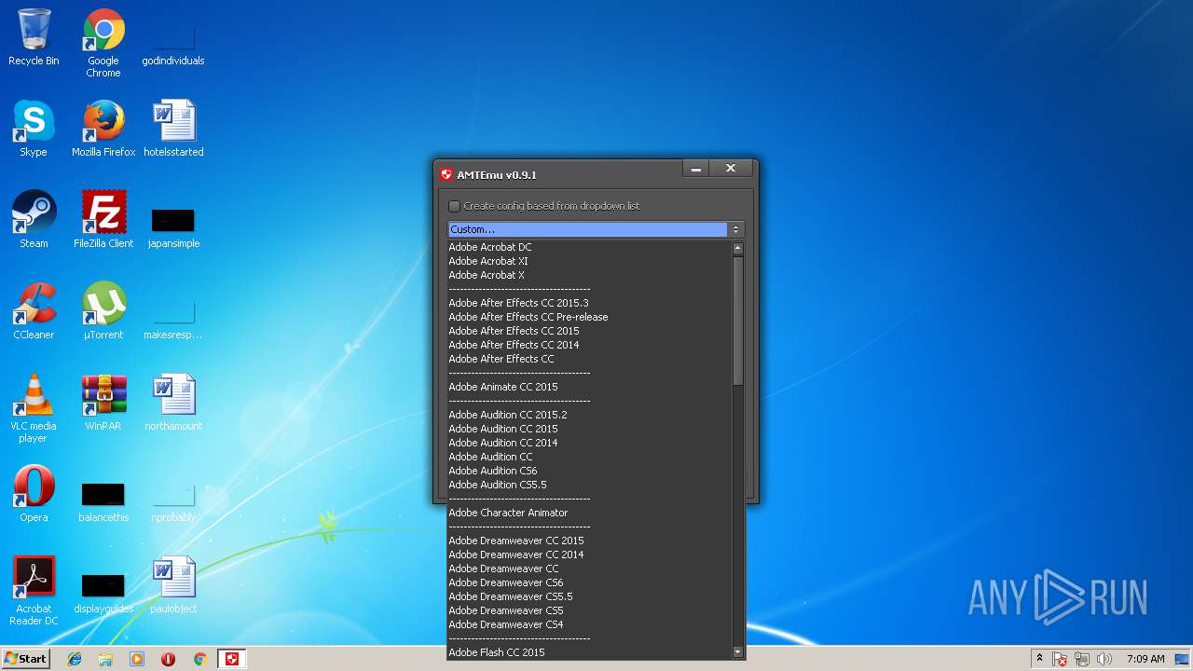
Task: Select Adobe Acrobat DC from list
Action: tap(589, 247)
